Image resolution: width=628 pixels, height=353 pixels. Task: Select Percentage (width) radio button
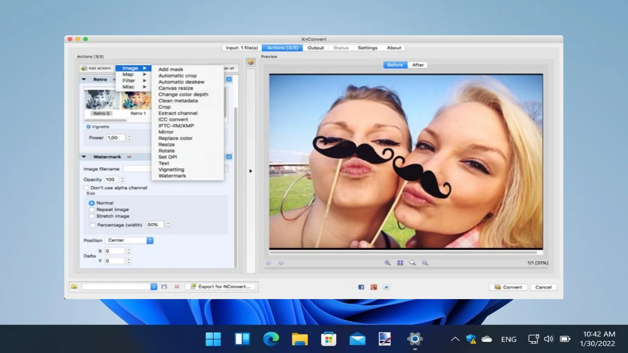click(92, 225)
